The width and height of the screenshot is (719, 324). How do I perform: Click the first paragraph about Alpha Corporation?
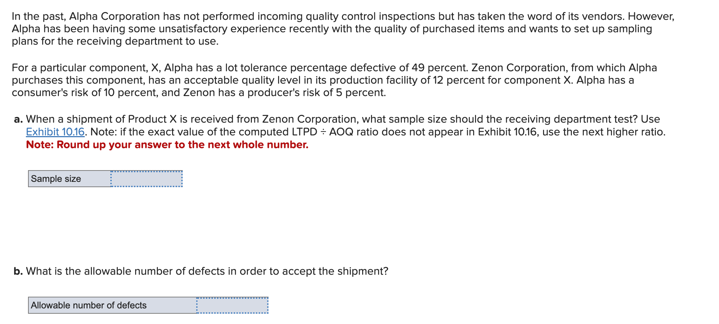[x=343, y=29]
